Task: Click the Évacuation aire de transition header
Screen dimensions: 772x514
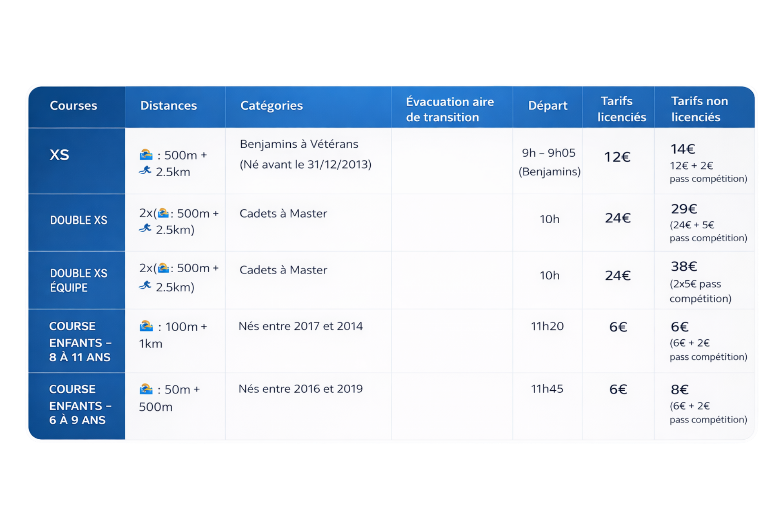Action: 450,109
